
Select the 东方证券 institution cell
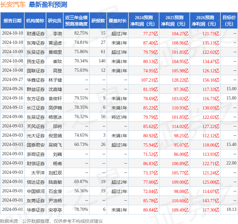coord(36,99)
